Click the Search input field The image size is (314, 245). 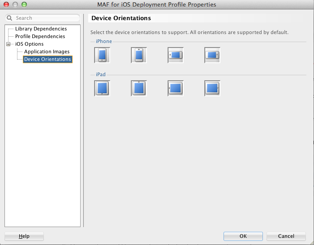click(43, 18)
